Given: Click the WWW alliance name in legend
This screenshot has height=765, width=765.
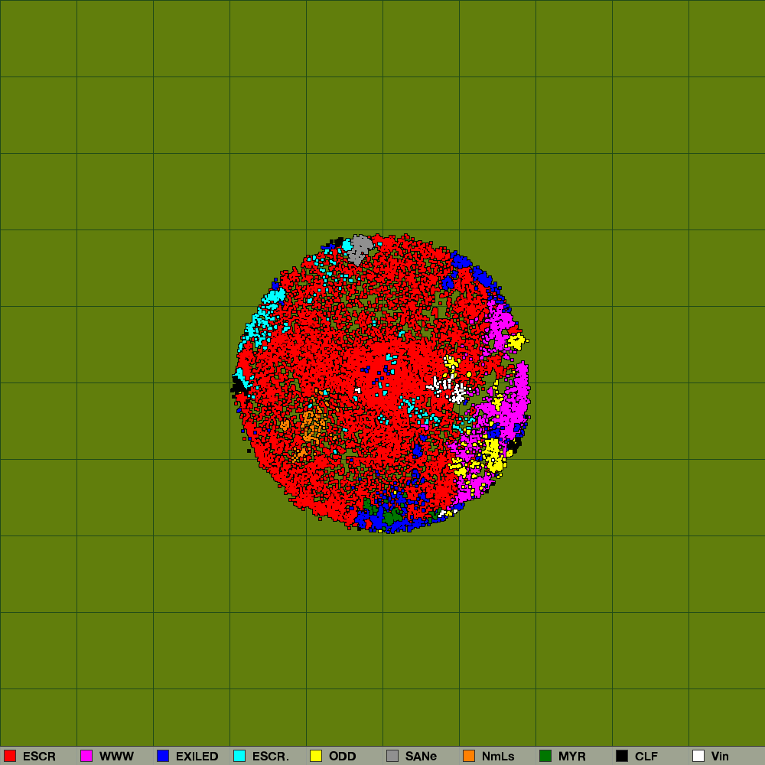Looking at the screenshot, I should (116, 757).
